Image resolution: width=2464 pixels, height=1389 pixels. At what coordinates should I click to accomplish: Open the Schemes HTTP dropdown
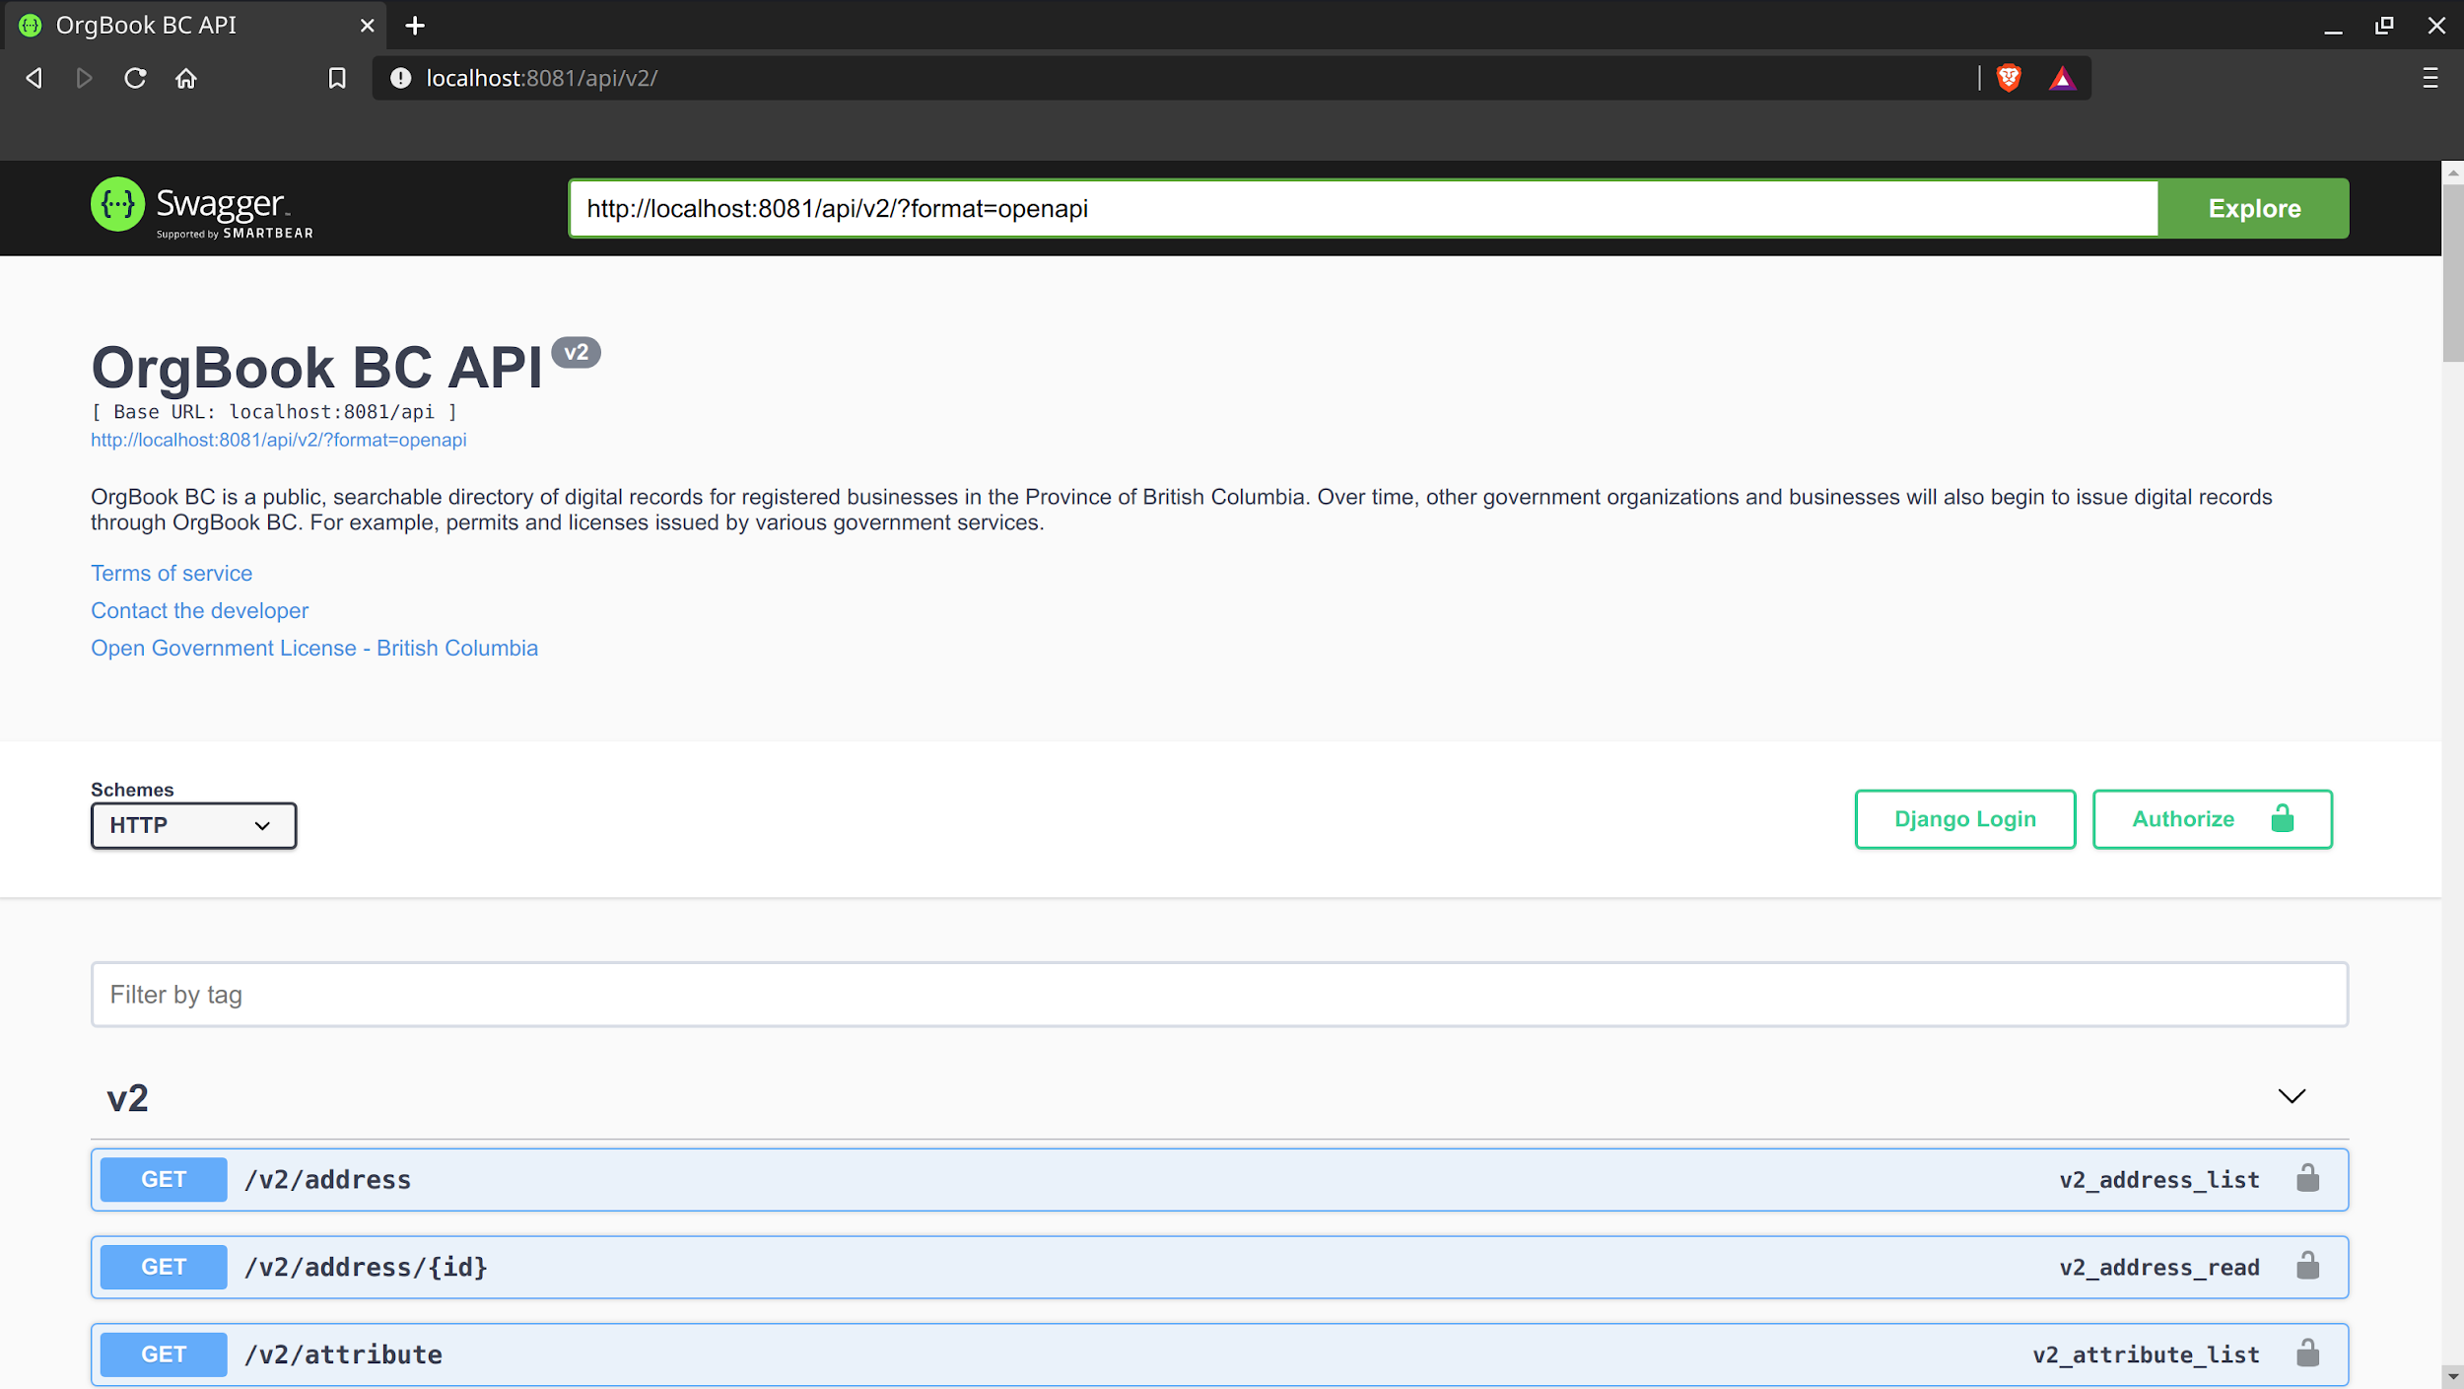pos(193,825)
